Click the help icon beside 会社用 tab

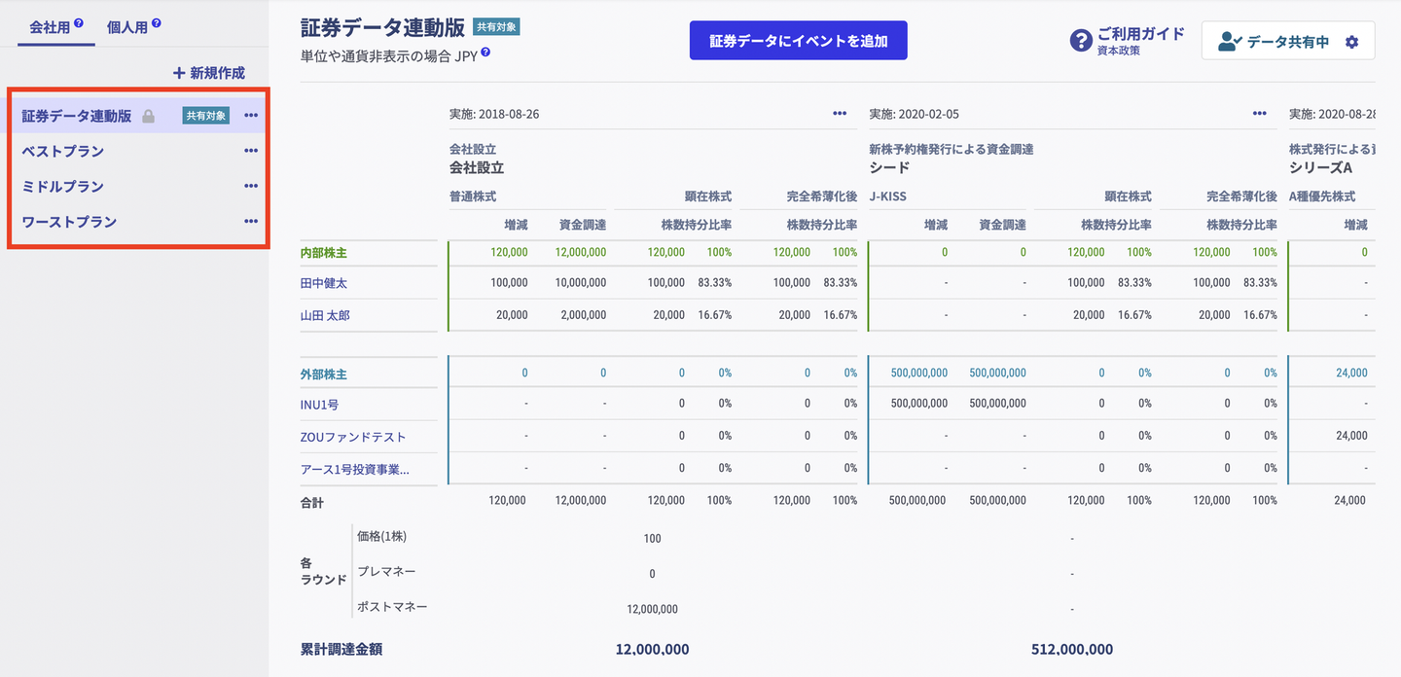click(x=79, y=23)
